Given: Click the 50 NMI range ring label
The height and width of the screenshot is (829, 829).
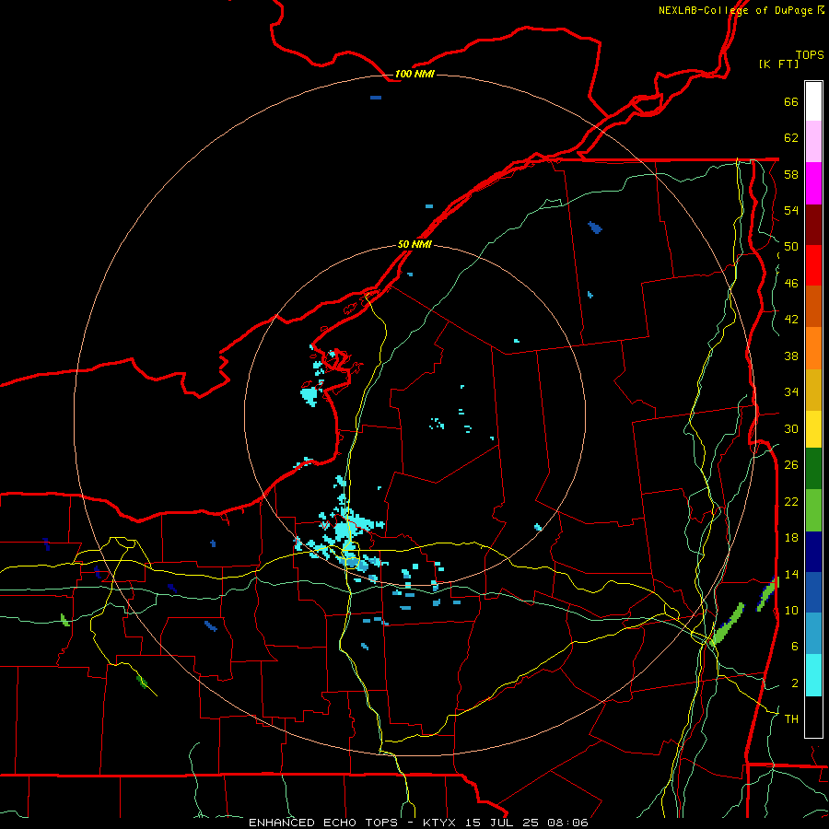Looking at the screenshot, I should click(414, 244).
